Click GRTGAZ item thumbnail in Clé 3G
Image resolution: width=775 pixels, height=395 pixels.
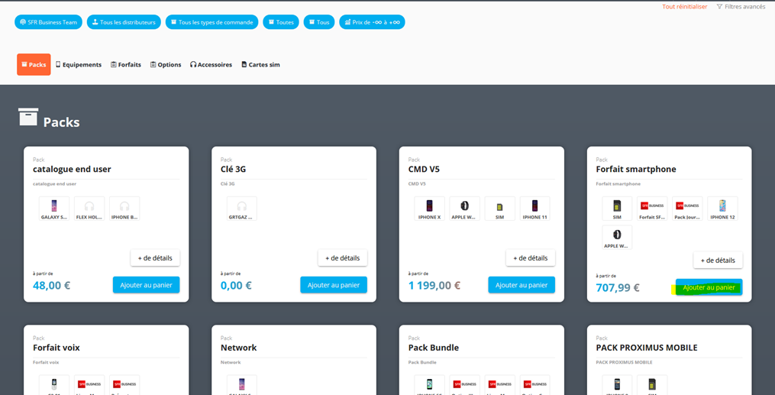pos(242,209)
